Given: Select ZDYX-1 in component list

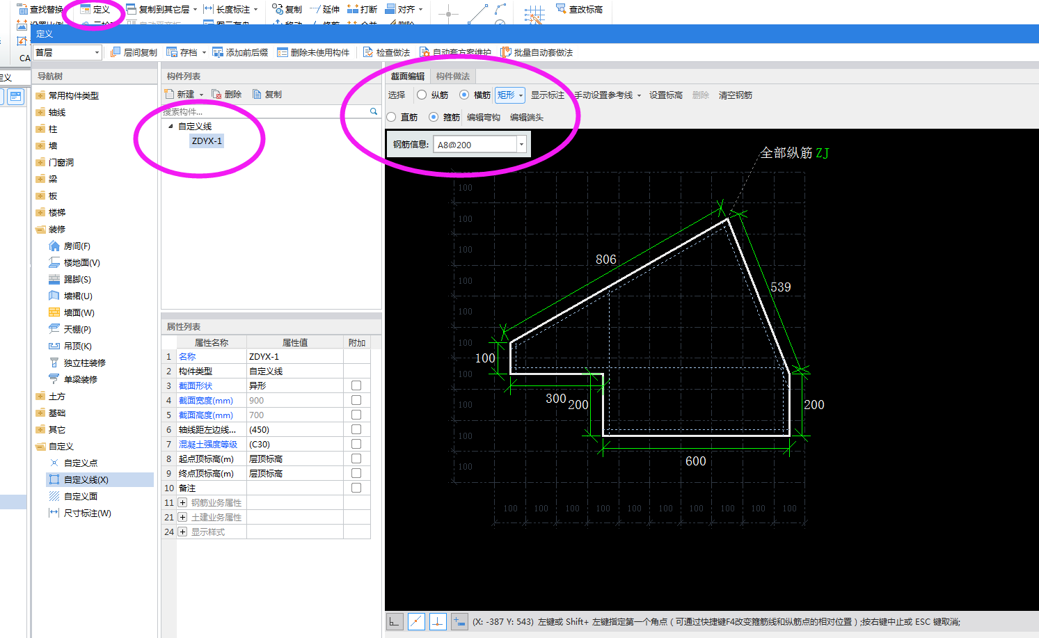Looking at the screenshot, I should pyautogui.click(x=207, y=141).
